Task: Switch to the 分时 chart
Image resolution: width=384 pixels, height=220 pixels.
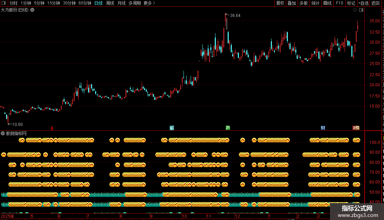Action: point(14,3)
